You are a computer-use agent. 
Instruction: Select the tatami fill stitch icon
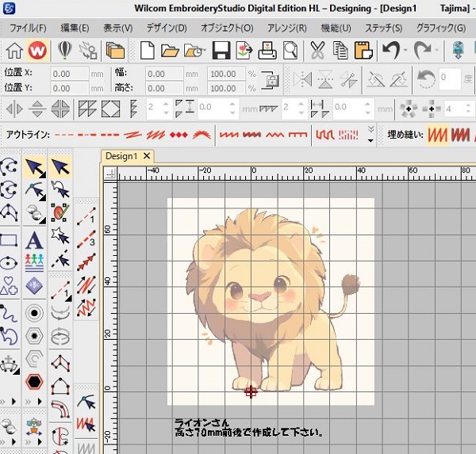pyautogui.click(x=437, y=135)
